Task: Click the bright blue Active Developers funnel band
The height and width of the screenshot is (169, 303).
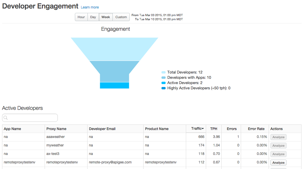Action: click(x=115, y=85)
